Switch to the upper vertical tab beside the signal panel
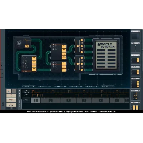 pyautogui.click(x=20, y=94)
